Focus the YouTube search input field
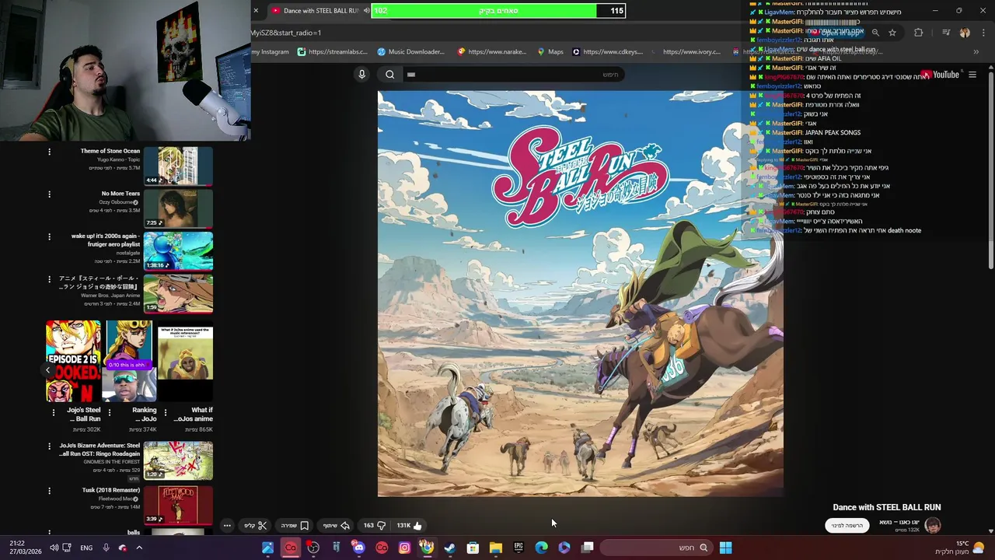The image size is (995, 560). click(513, 75)
